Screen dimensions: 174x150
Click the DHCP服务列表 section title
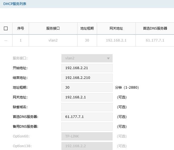point(15,4)
